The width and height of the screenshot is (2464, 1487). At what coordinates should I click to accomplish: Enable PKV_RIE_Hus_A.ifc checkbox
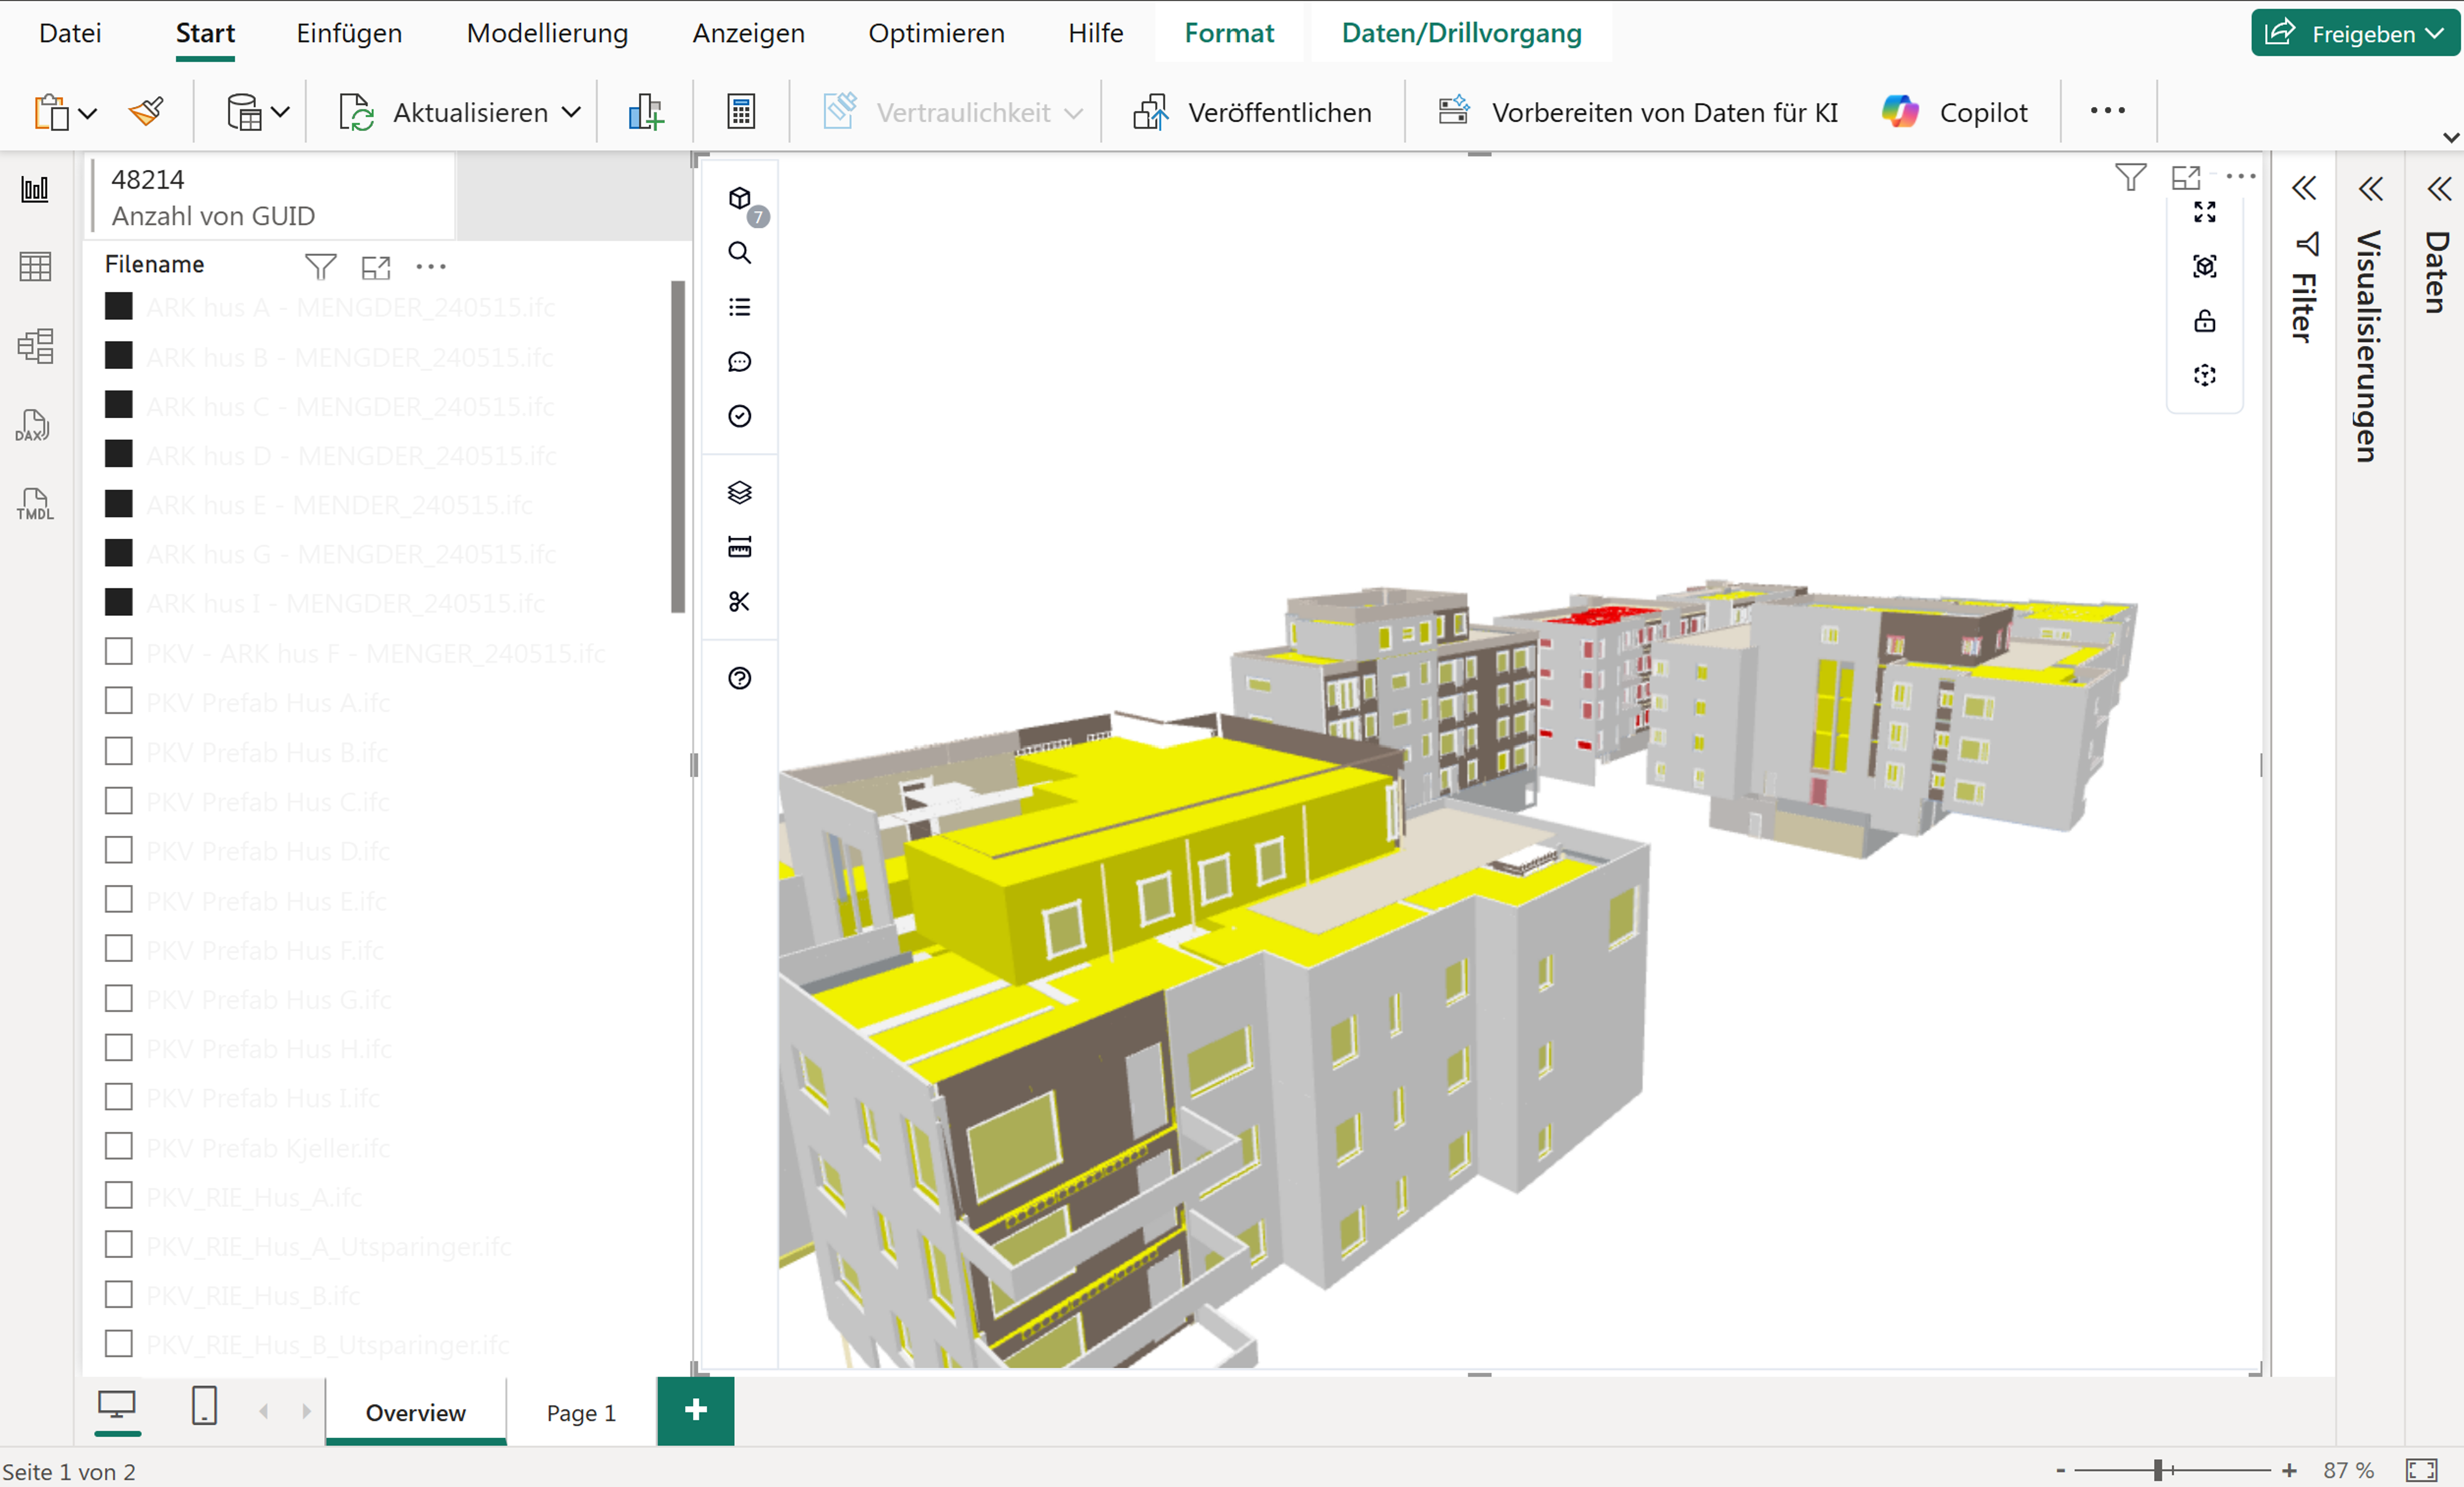point(119,1196)
